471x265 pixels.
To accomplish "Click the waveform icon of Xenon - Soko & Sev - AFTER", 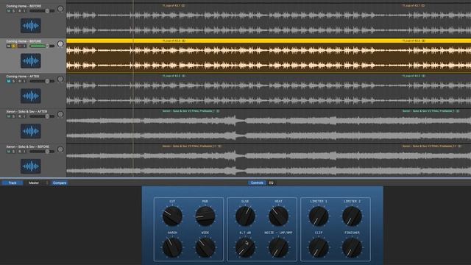I will click(x=31, y=131).
